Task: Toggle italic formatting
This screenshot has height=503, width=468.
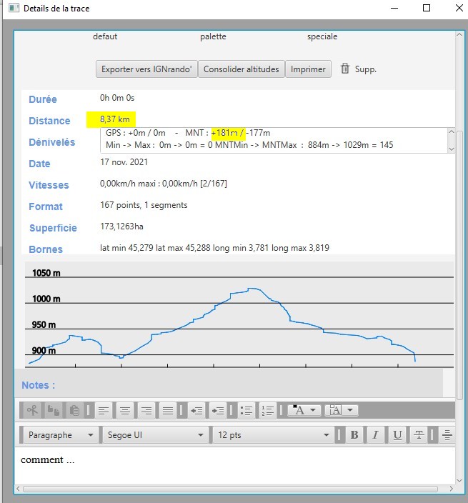Action: coord(376,434)
